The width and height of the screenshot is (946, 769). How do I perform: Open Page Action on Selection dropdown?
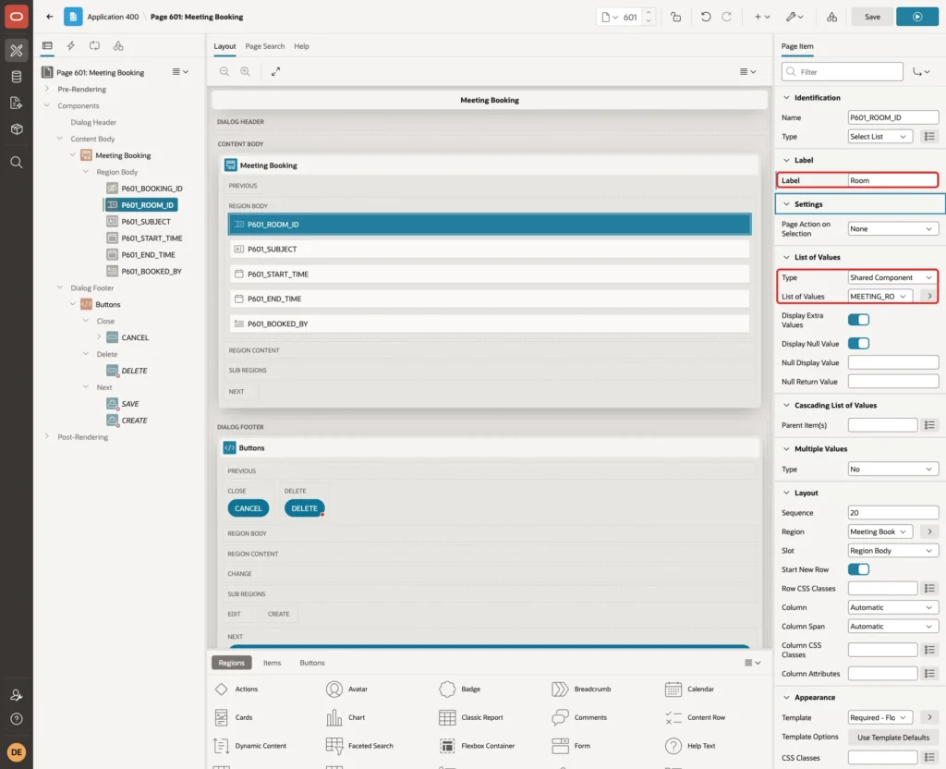tap(893, 229)
